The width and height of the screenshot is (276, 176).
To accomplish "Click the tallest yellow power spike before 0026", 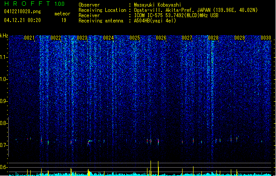I will pyautogui.click(x=151, y=168).
